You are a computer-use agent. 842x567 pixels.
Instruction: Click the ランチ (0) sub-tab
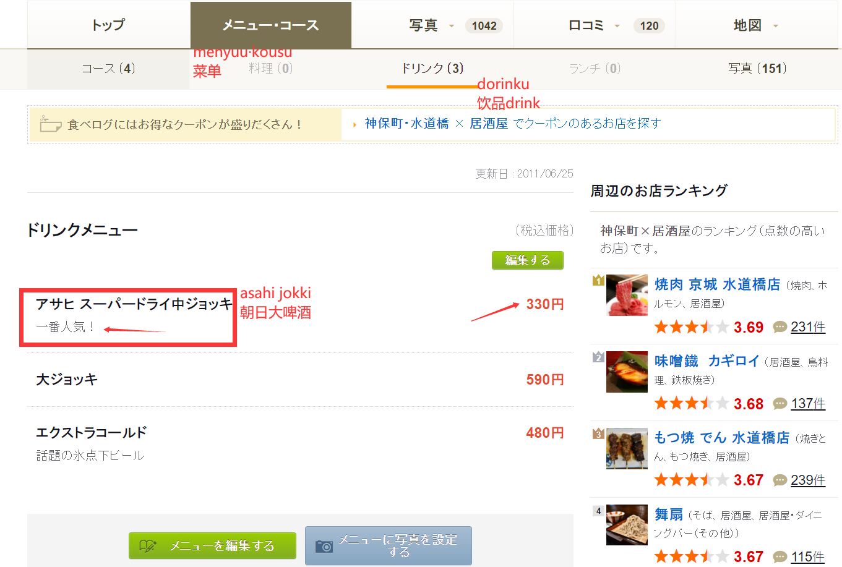pyautogui.click(x=595, y=69)
